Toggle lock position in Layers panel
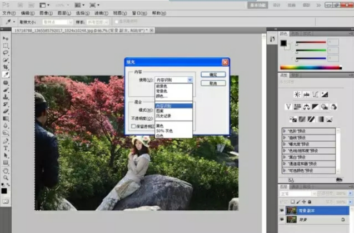The width and height of the screenshot is (354, 233). [304, 202]
